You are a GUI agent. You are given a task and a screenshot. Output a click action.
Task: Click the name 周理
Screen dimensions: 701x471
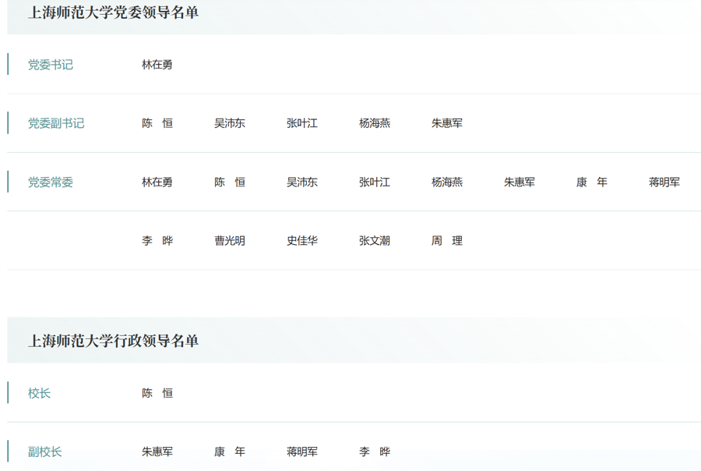tap(446, 241)
